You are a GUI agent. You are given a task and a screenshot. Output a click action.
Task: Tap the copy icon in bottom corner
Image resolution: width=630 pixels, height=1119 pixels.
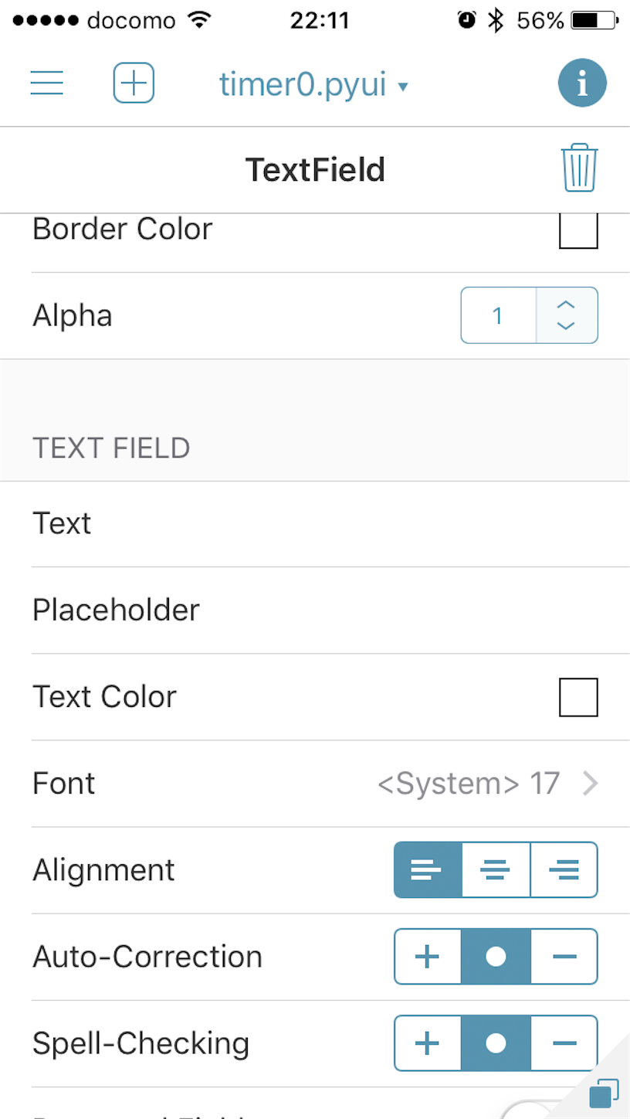[x=602, y=1093]
